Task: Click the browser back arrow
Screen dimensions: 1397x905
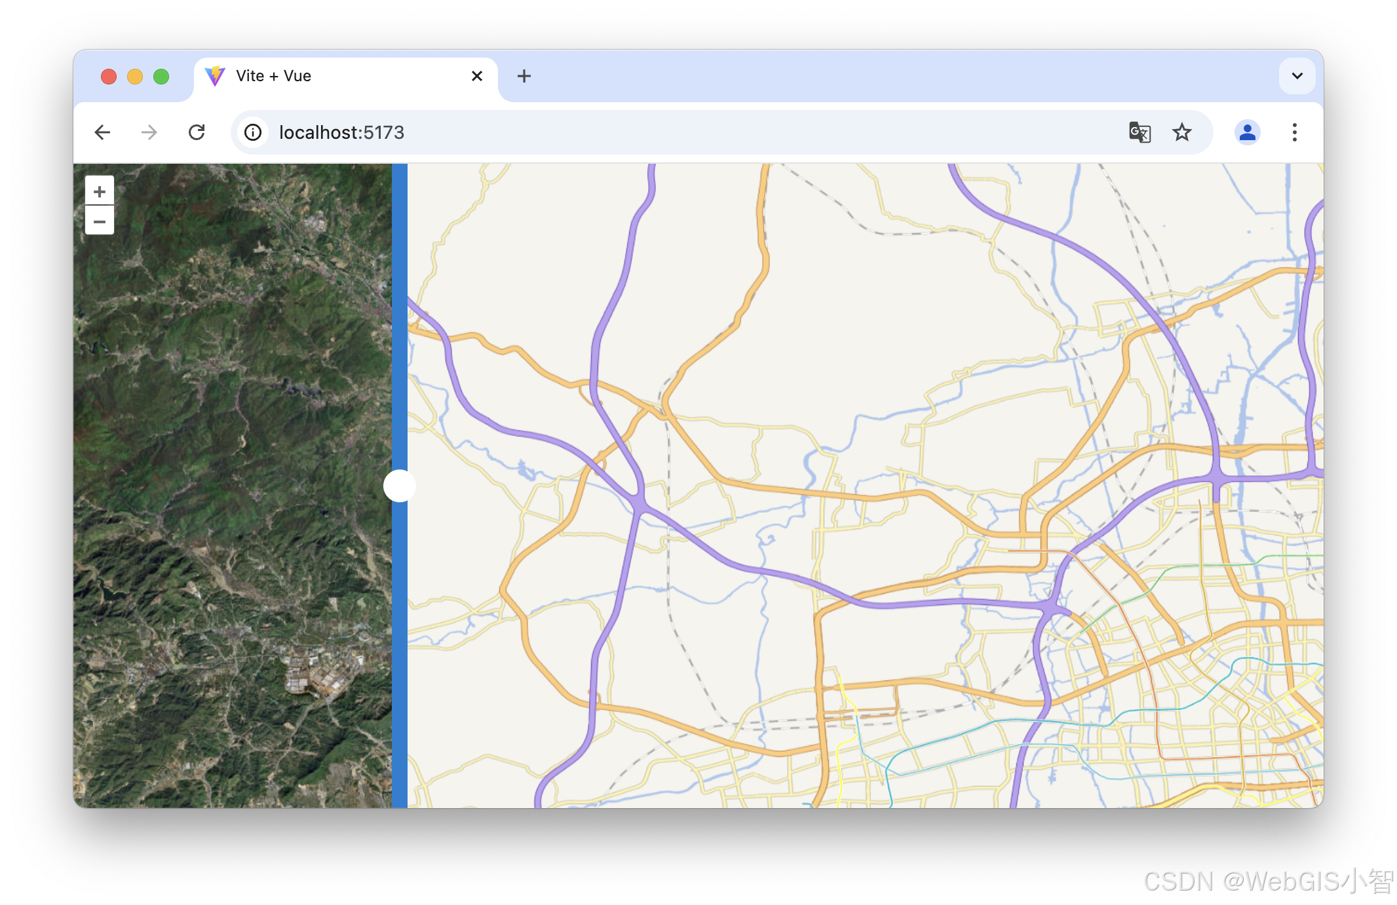Action: tap(102, 132)
